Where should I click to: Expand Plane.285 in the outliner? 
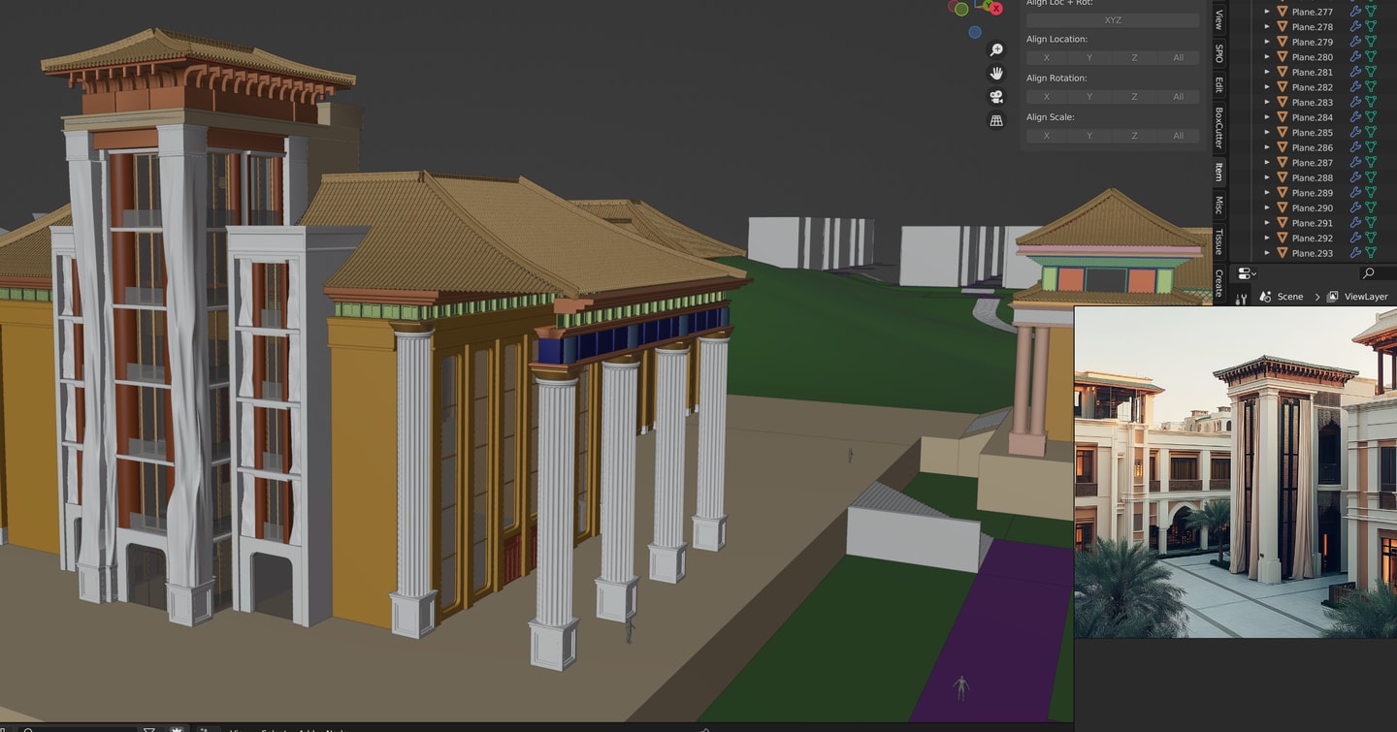[x=1265, y=133]
